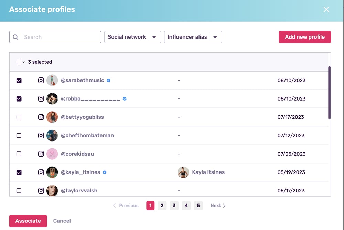
Task: Go to page 5
Action: coord(198,206)
